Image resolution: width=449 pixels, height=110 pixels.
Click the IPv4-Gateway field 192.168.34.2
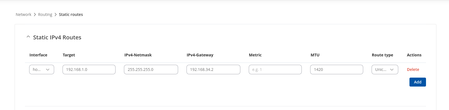tap(213, 70)
